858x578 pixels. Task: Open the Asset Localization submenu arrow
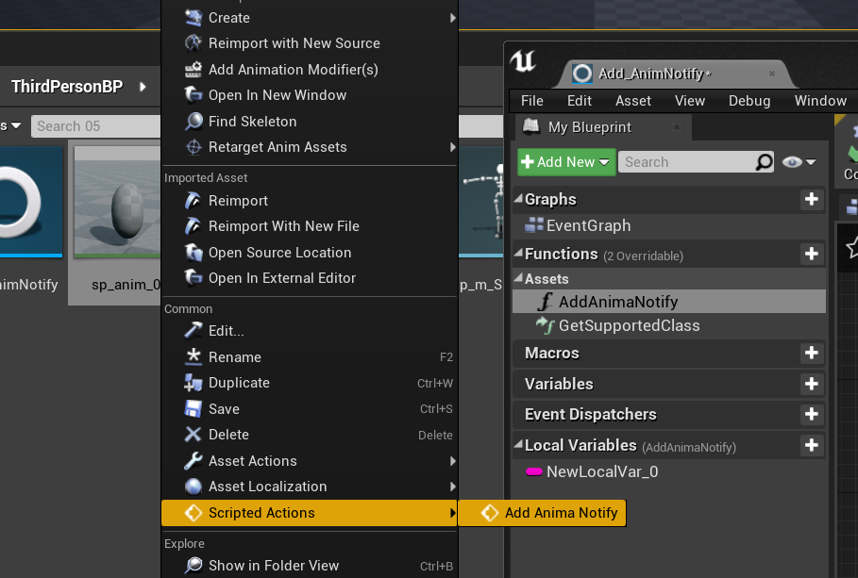[452, 487]
